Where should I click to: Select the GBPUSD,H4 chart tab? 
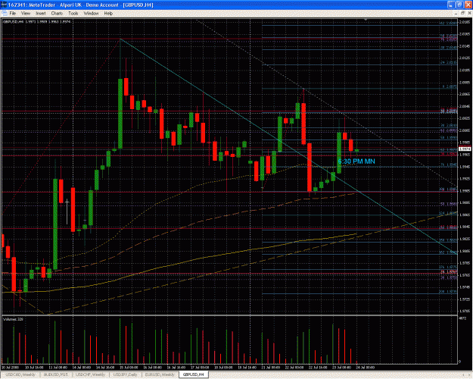tap(194, 374)
